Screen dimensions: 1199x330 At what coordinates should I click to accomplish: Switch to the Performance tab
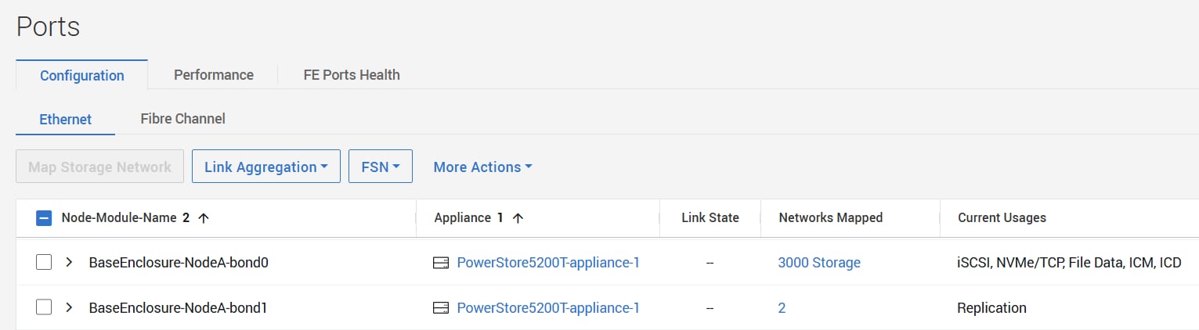click(x=214, y=75)
